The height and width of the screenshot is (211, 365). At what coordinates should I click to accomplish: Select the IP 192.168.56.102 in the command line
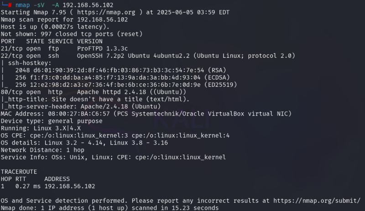(x=88, y=5)
